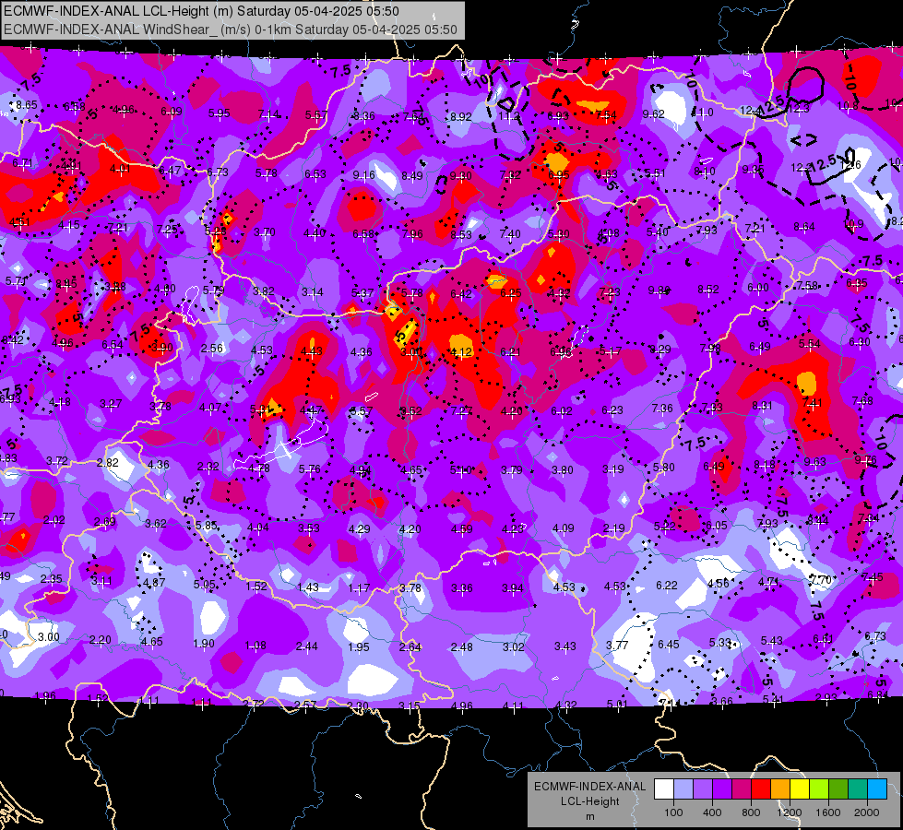903x830 pixels.
Task: Click the wind shear value '5.17'
Action: click(x=611, y=350)
